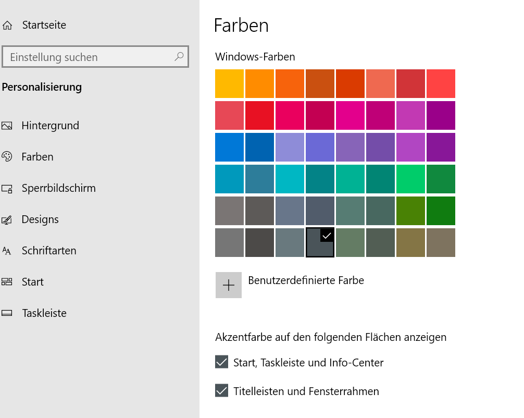Click the Designs brush icon

point(7,220)
